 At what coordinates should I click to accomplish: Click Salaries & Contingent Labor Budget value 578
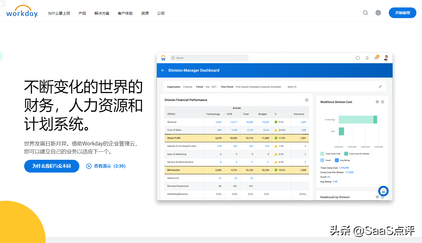pos(267,146)
